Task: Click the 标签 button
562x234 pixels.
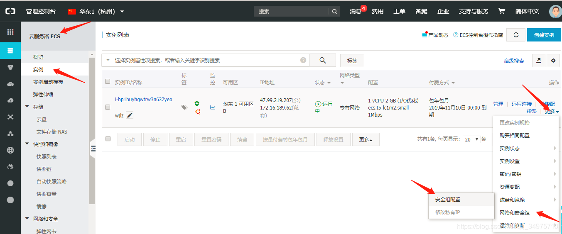Action: (x=352, y=61)
